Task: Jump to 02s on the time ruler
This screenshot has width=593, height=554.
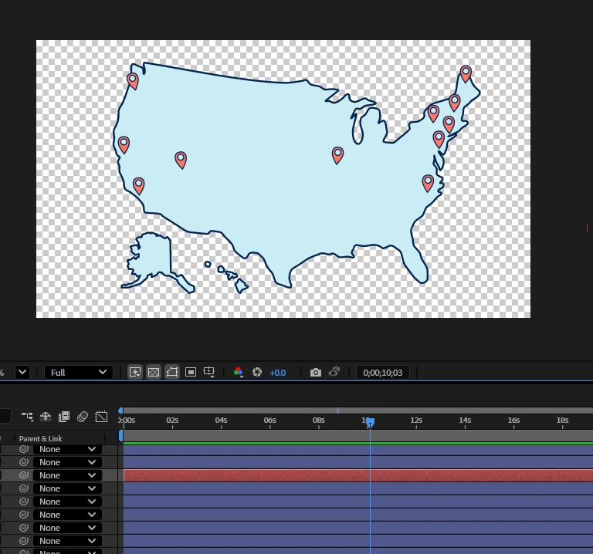Action: tap(172, 421)
